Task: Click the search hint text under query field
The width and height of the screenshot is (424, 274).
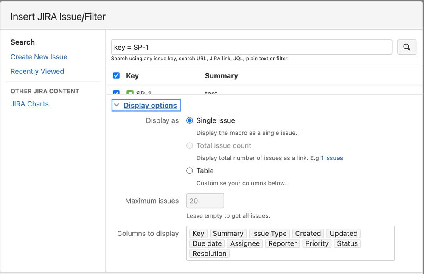Action: coord(199,59)
